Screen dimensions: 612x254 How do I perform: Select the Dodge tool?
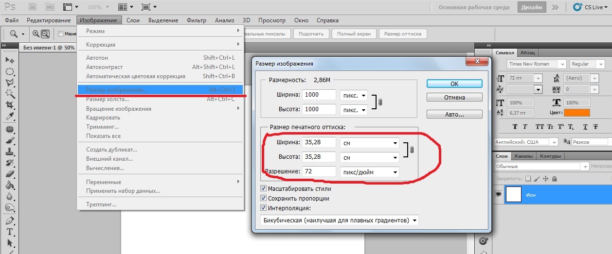pyautogui.click(x=9, y=207)
